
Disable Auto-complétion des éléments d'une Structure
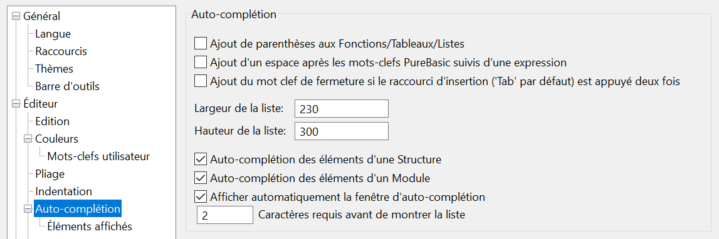(201, 160)
